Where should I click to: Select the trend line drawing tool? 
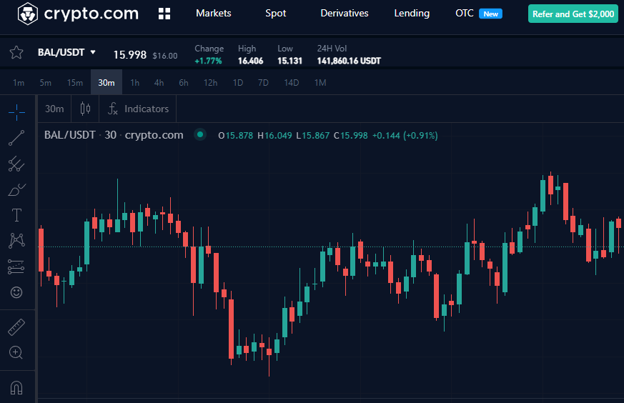coord(16,138)
